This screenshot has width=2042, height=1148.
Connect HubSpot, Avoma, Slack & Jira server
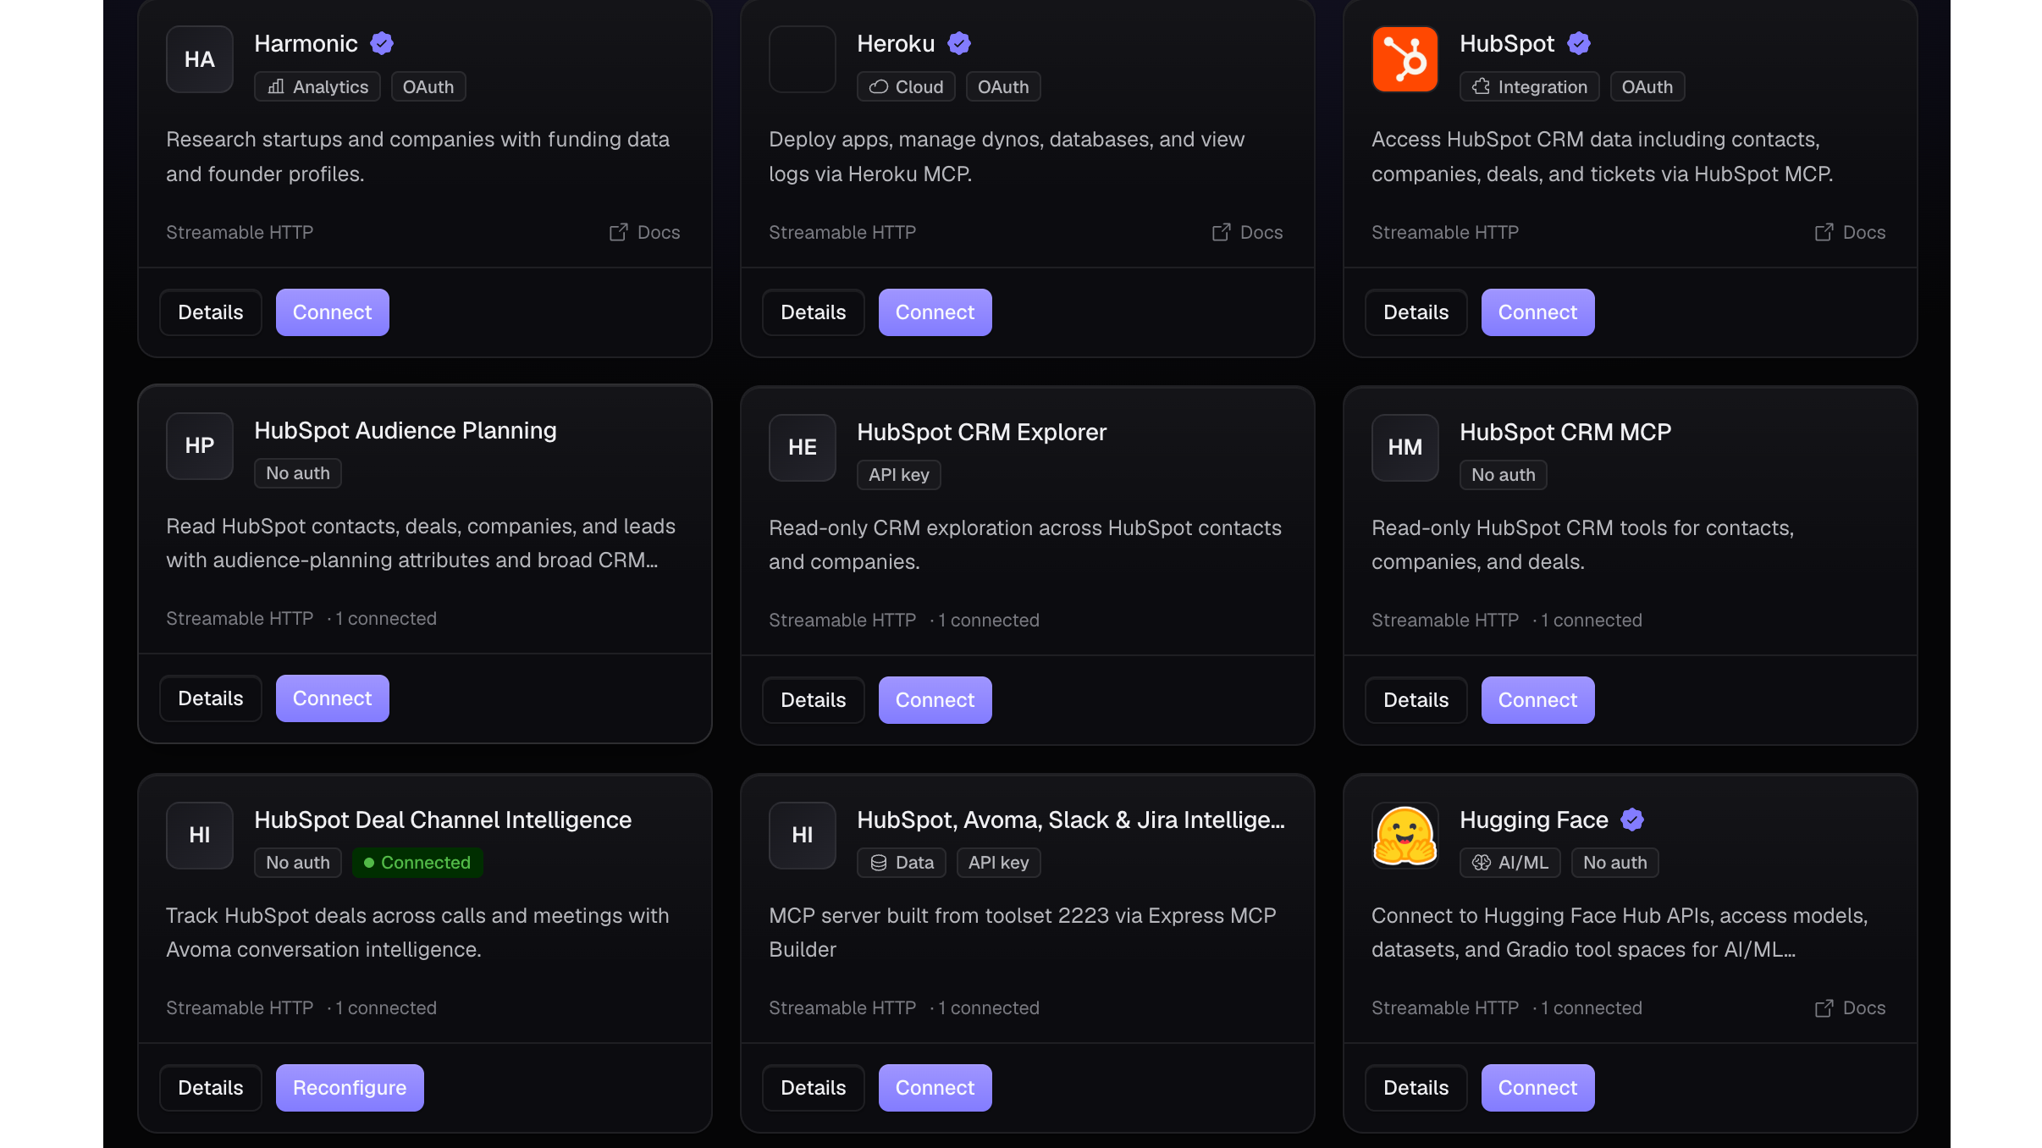coord(935,1088)
